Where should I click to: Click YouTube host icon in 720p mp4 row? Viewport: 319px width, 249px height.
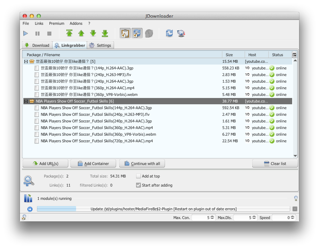247,141
